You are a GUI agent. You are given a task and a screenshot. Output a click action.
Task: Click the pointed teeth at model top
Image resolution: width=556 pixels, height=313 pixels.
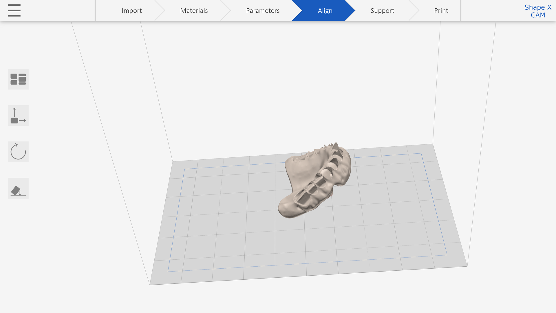tap(335, 146)
